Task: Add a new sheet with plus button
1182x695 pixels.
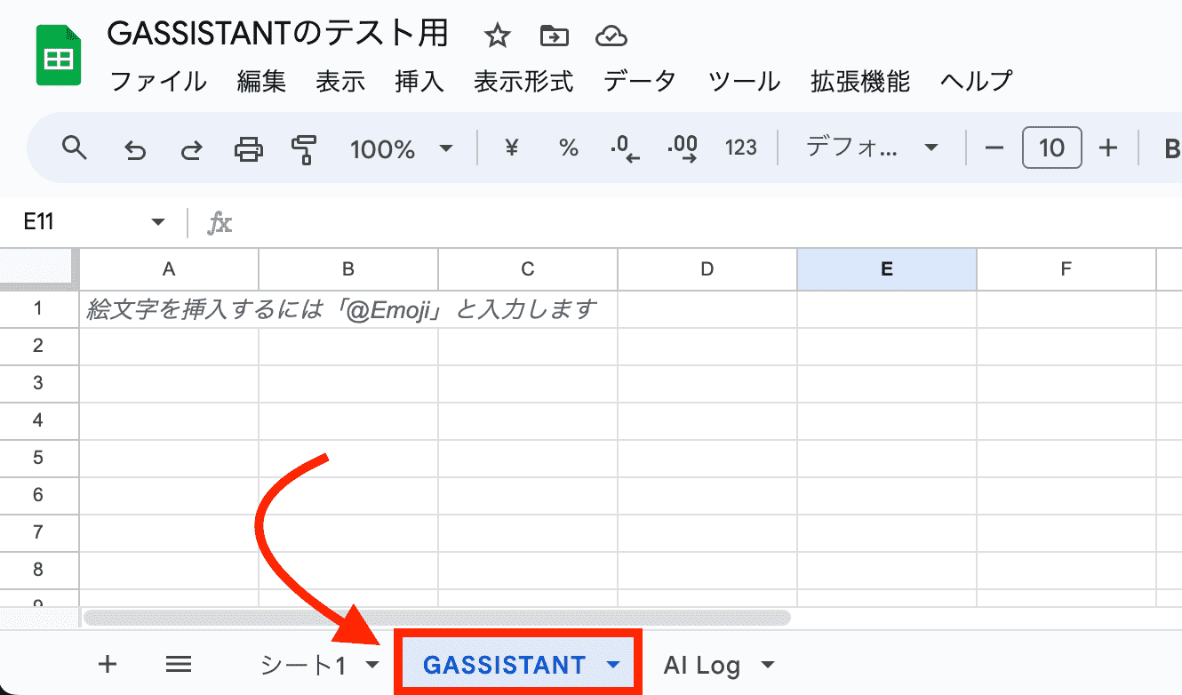Action: [x=108, y=664]
